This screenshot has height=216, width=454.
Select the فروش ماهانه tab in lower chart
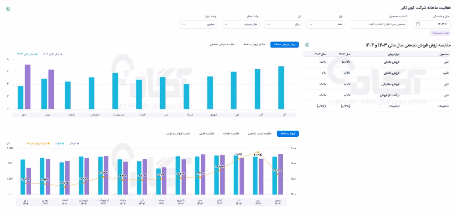click(288, 133)
